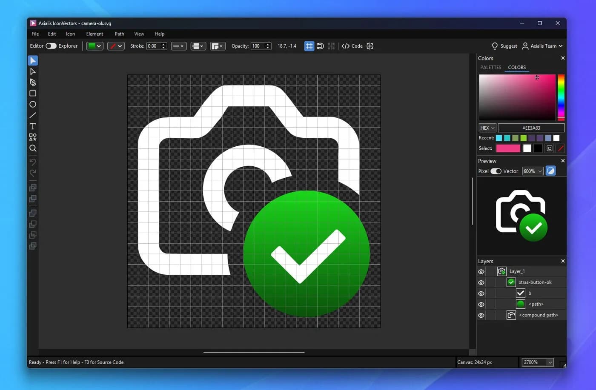Open the HEX color format dropdown
This screenshot has width=596, height=390.
click(487, 128)
